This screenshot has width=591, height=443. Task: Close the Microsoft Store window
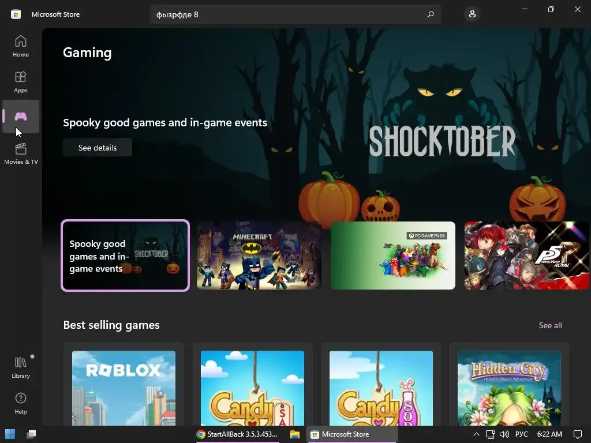tap(577, 9)
